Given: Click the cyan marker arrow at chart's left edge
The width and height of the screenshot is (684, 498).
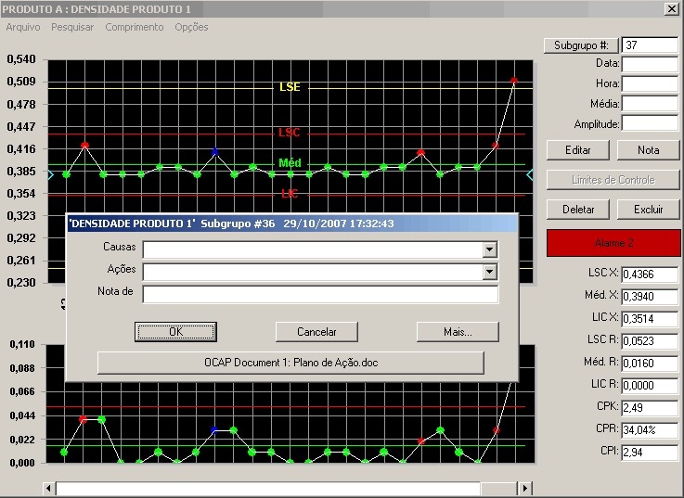Looking at the screenshot, I should point(51,175).
